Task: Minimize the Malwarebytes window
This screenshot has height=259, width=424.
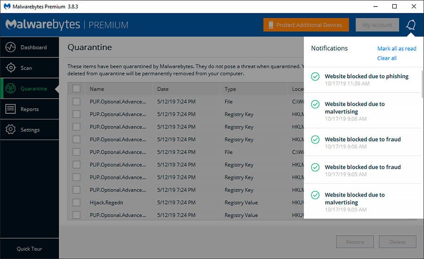Action: click(375, 7)
